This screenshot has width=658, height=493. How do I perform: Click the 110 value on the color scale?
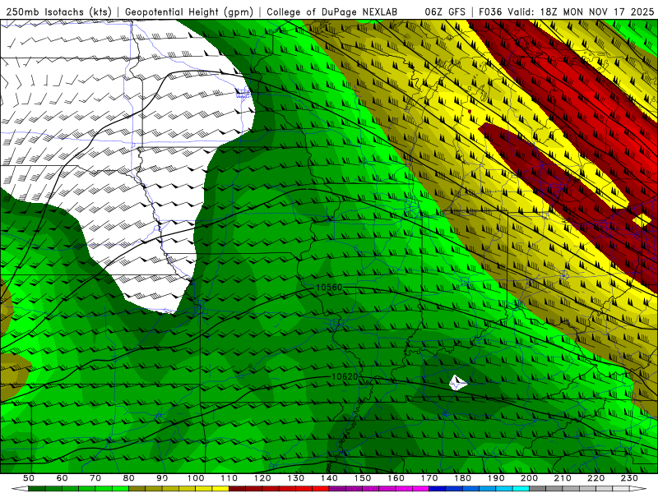229,478
